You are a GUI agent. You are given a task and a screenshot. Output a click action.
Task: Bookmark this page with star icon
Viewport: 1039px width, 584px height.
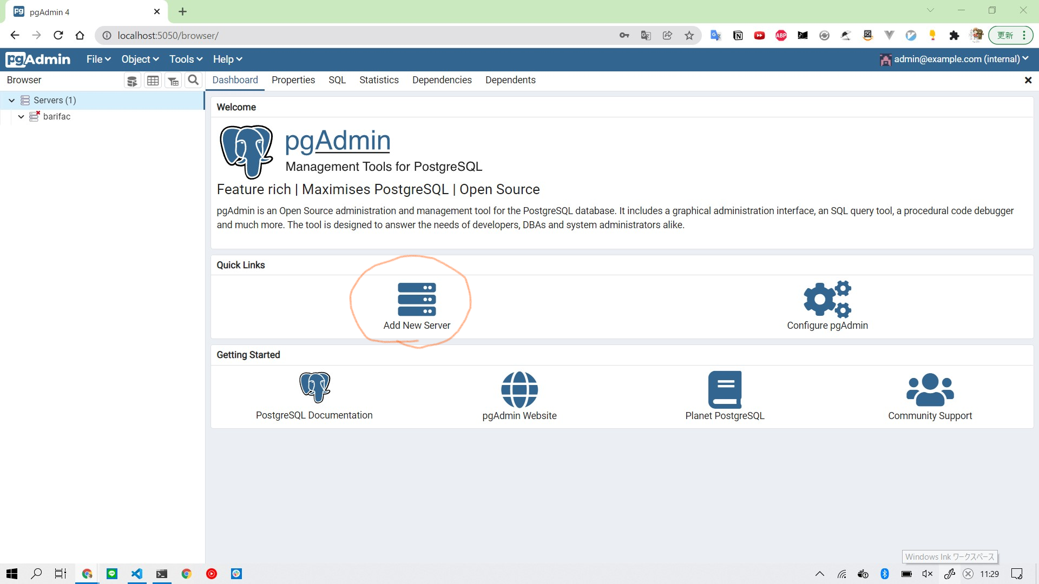pos(689,36)
